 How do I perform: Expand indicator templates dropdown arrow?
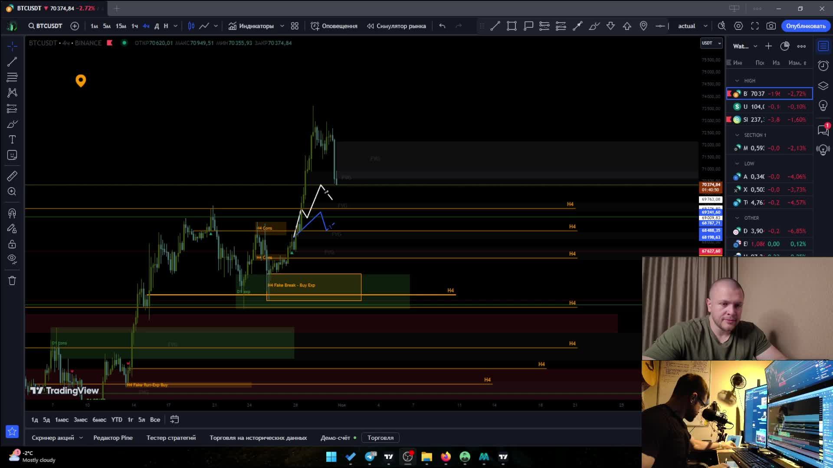click(282, 26)
